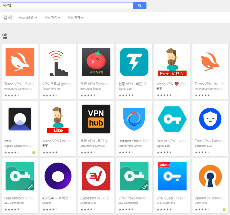Open the Secure VPN hexagon key icon
230x215 pixels.
point(172,119)
